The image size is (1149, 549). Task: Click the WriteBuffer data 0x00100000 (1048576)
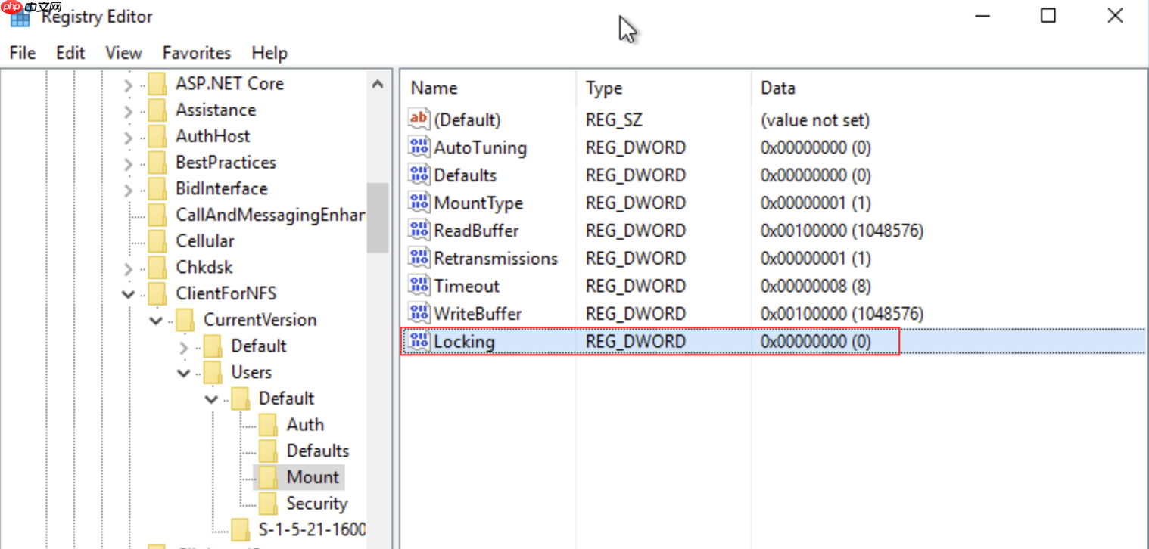[x=842, y=314]
